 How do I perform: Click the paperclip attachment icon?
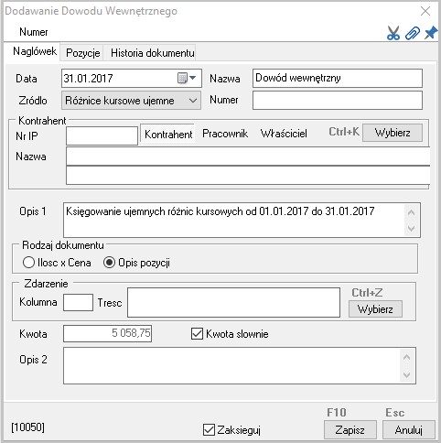click(x=413, y=33)
